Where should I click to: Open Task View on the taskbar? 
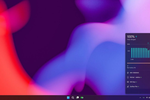point(77,97)
